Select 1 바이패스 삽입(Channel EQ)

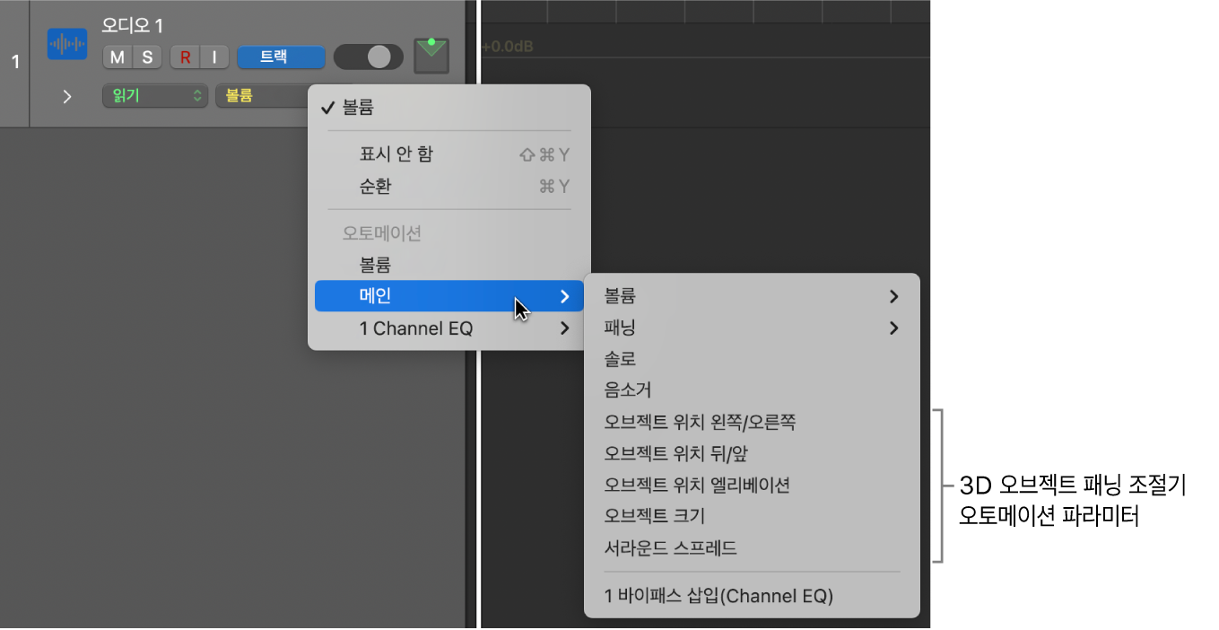click(752, 595)
